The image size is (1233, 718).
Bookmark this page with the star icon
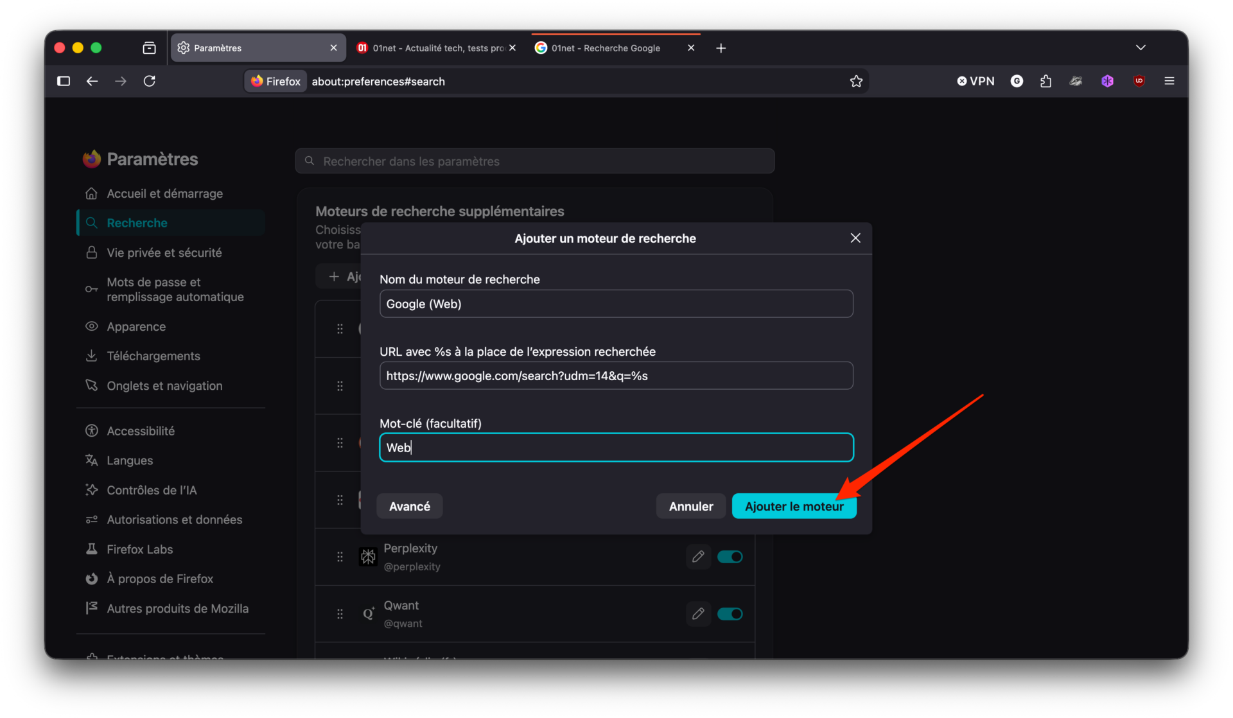pos(856,81)
